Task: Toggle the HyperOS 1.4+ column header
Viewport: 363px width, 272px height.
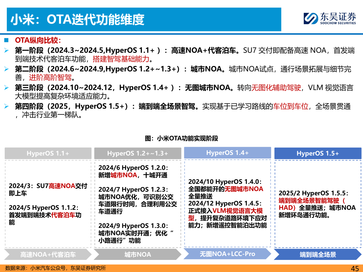Action: [227, 153]
